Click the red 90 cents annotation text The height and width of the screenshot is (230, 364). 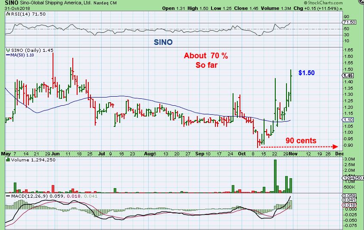(x=301, y=141)
